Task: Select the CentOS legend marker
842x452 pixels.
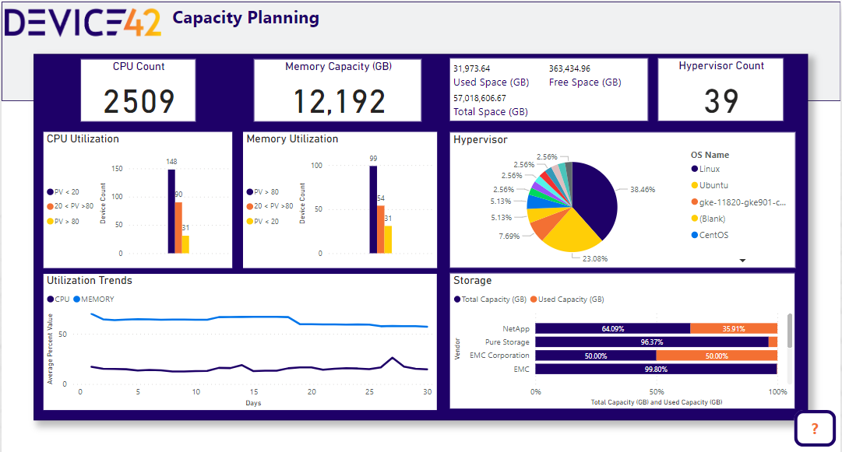Action: tap(695, 235)
